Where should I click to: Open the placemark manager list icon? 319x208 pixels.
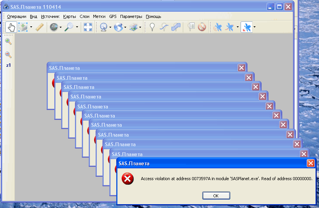point(192,27)
